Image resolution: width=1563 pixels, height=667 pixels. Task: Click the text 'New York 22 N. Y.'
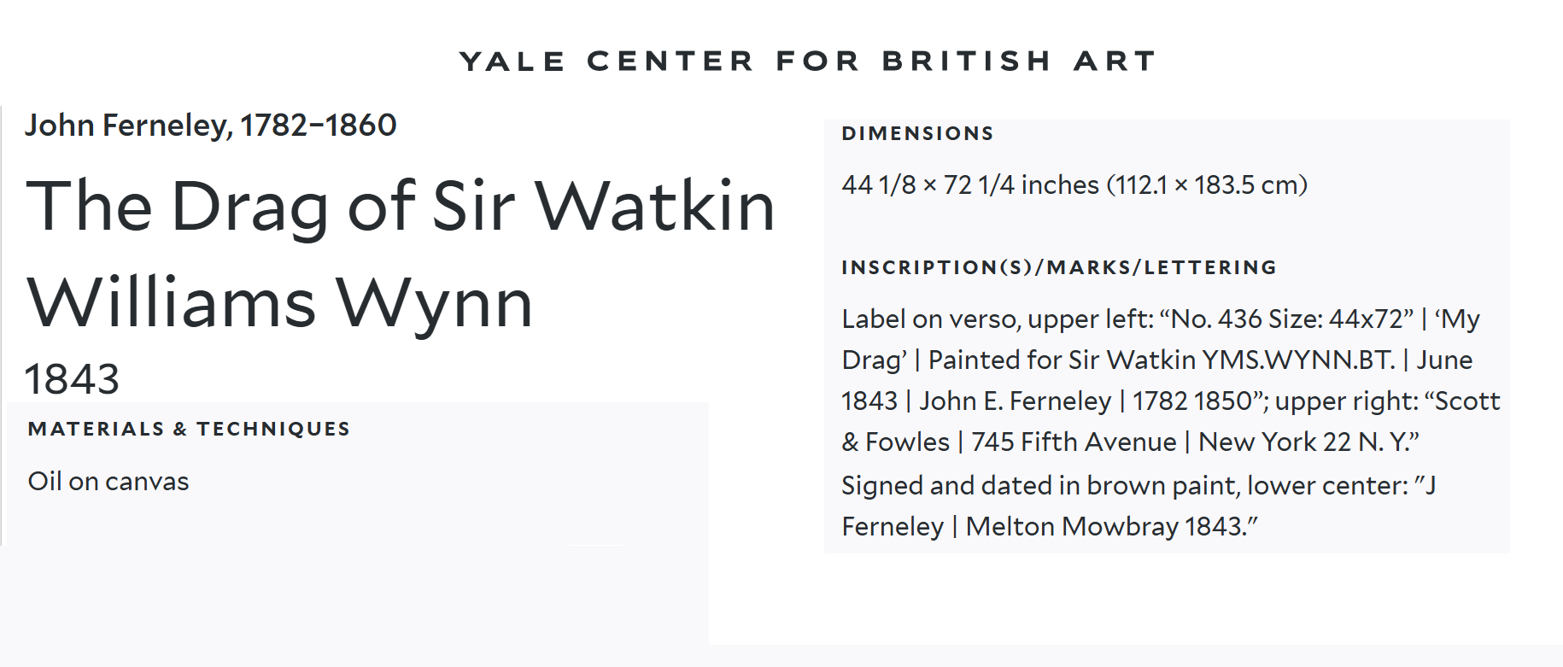[1308, 442]
